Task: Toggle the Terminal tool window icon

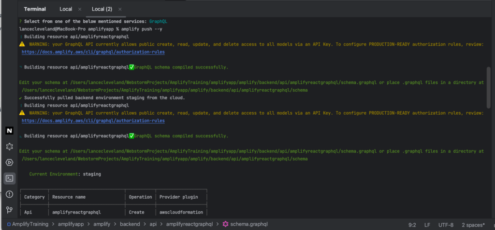Action: (x=9, y=178)
